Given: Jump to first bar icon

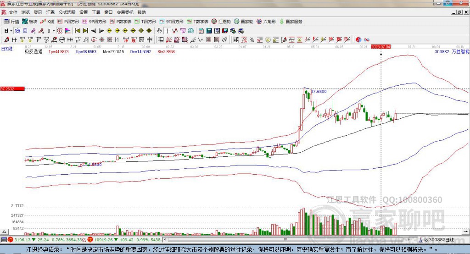Looking at the screenshot, I should click(x=77, y=31).
